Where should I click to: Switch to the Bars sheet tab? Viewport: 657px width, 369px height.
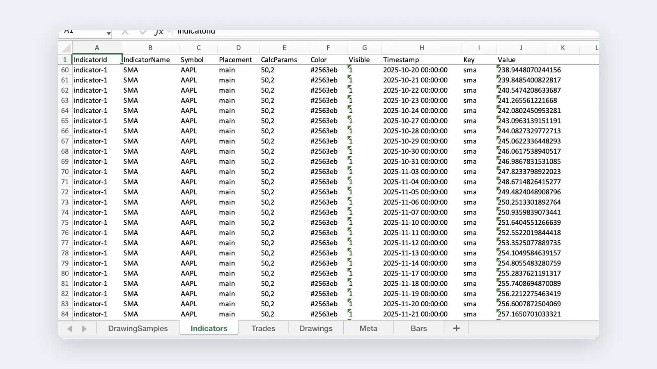click(x=419, y=328)
